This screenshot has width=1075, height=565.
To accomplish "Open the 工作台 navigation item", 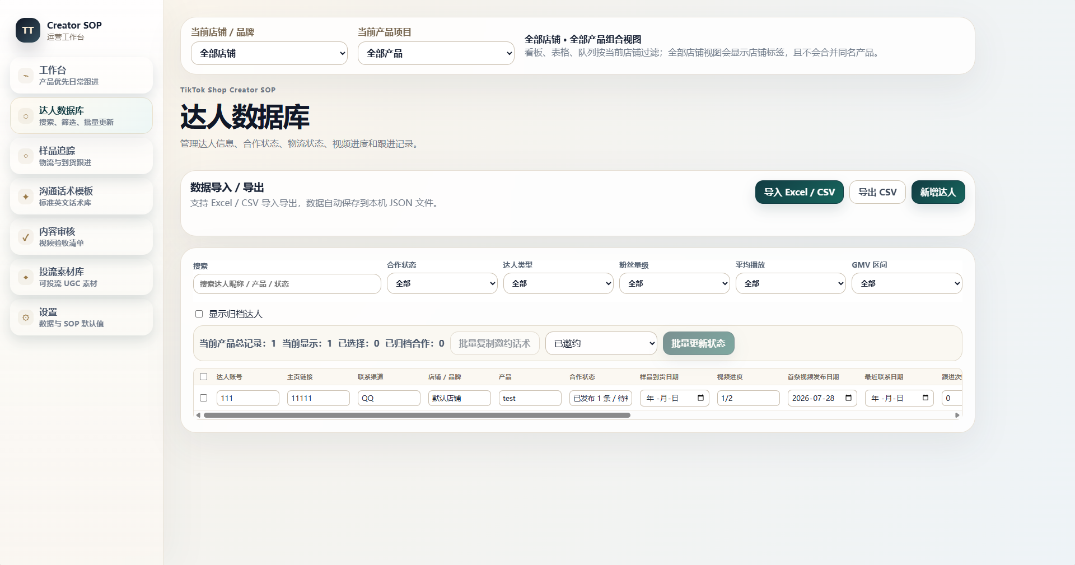I will pyautogui.click(x=81, y=76).
